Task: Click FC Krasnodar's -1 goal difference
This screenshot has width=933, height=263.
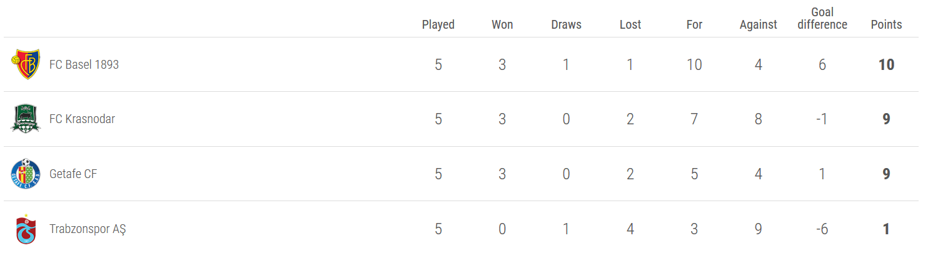Action: tap(822, 119)
